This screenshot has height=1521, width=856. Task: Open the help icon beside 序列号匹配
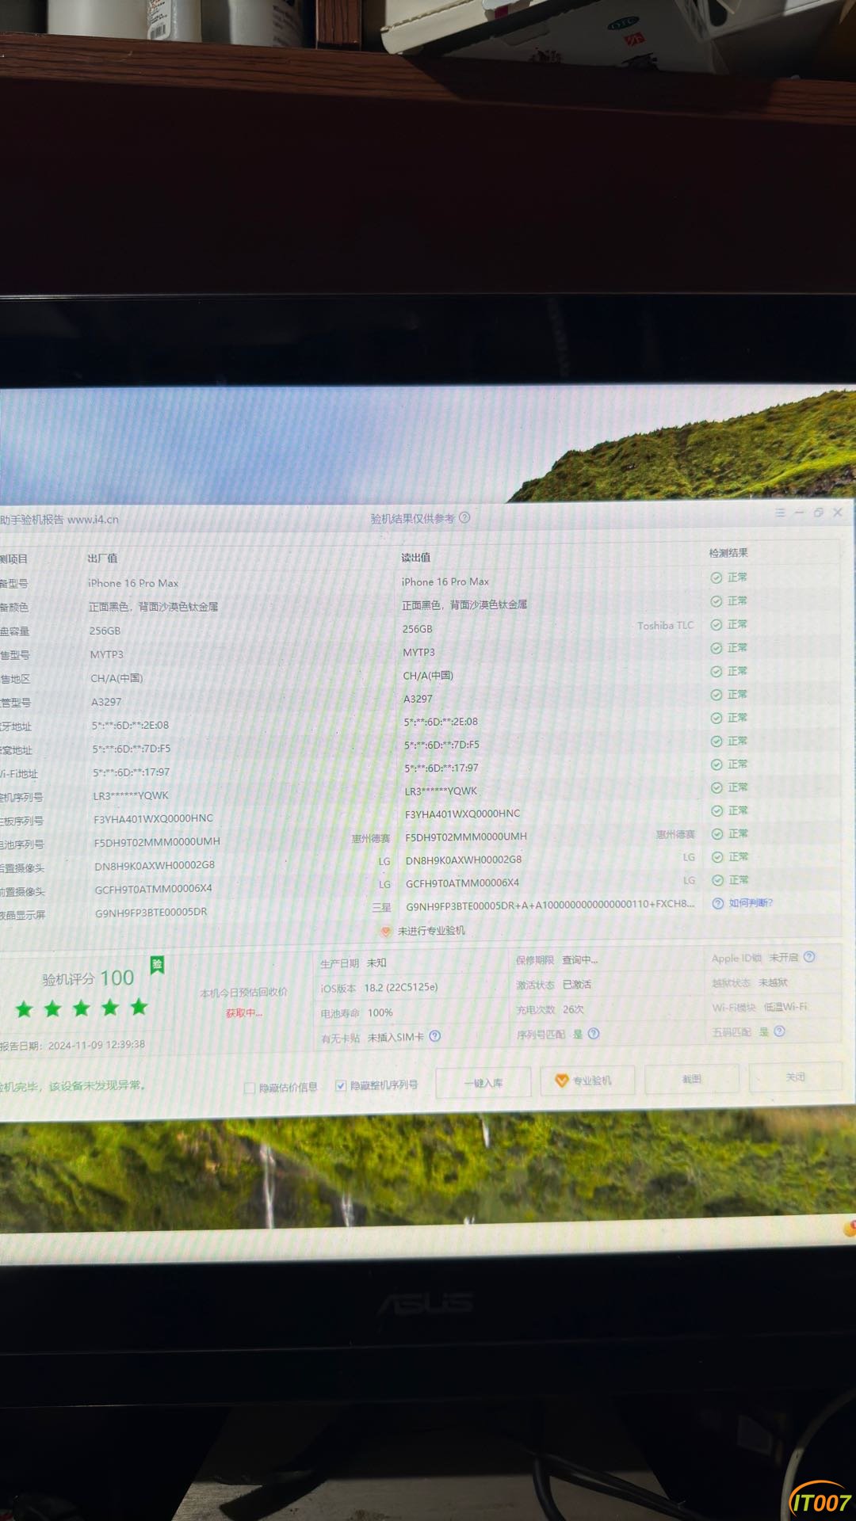coord(594,1034)
